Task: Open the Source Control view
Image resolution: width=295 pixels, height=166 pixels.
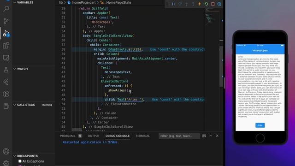Action: pos(6,21)
